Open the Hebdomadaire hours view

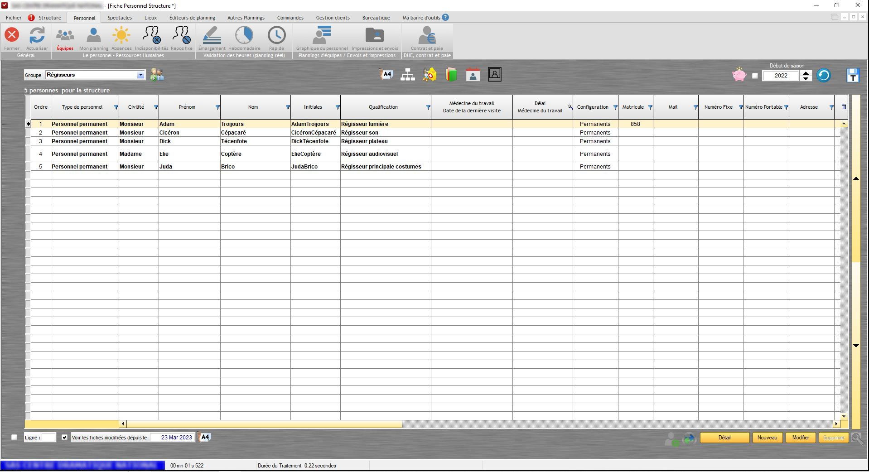(x=244, y=35)
